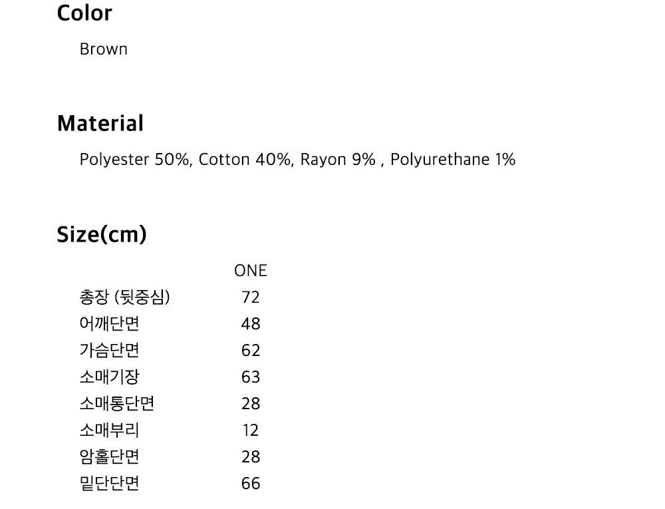Select the 소매통단면 row label
The width and height of the screenshot is (665, 509).
[116, 404]
